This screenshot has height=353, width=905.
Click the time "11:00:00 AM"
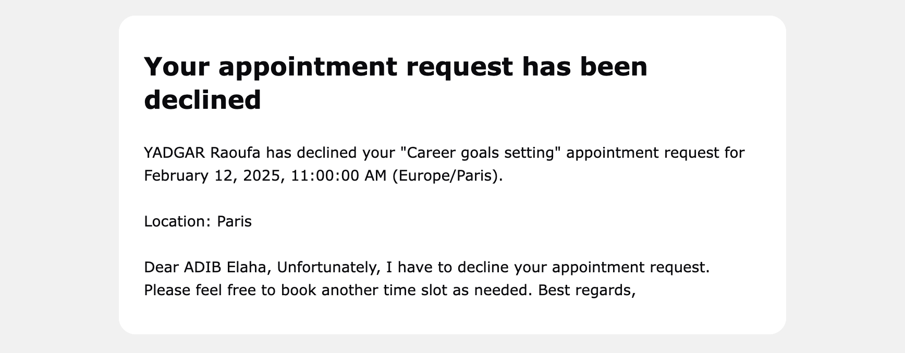point(339,176)
